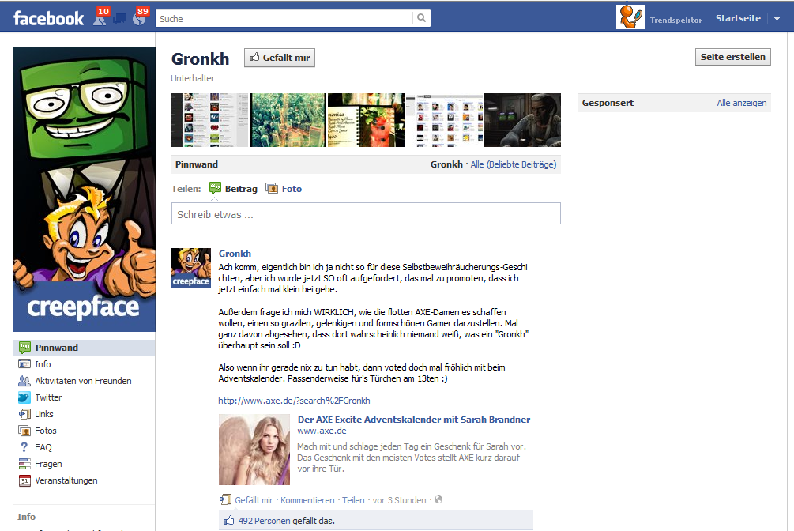The width and height of the screenshot is (794, 531).
Task: Filter the Pinnwand to Gronkh posts
Action: [446, 164]
